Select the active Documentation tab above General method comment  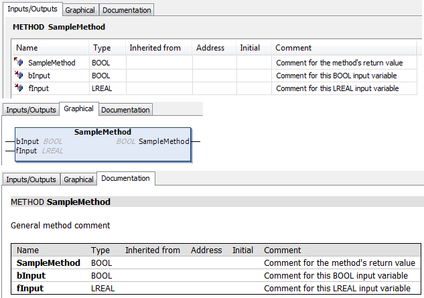(125, 178)
